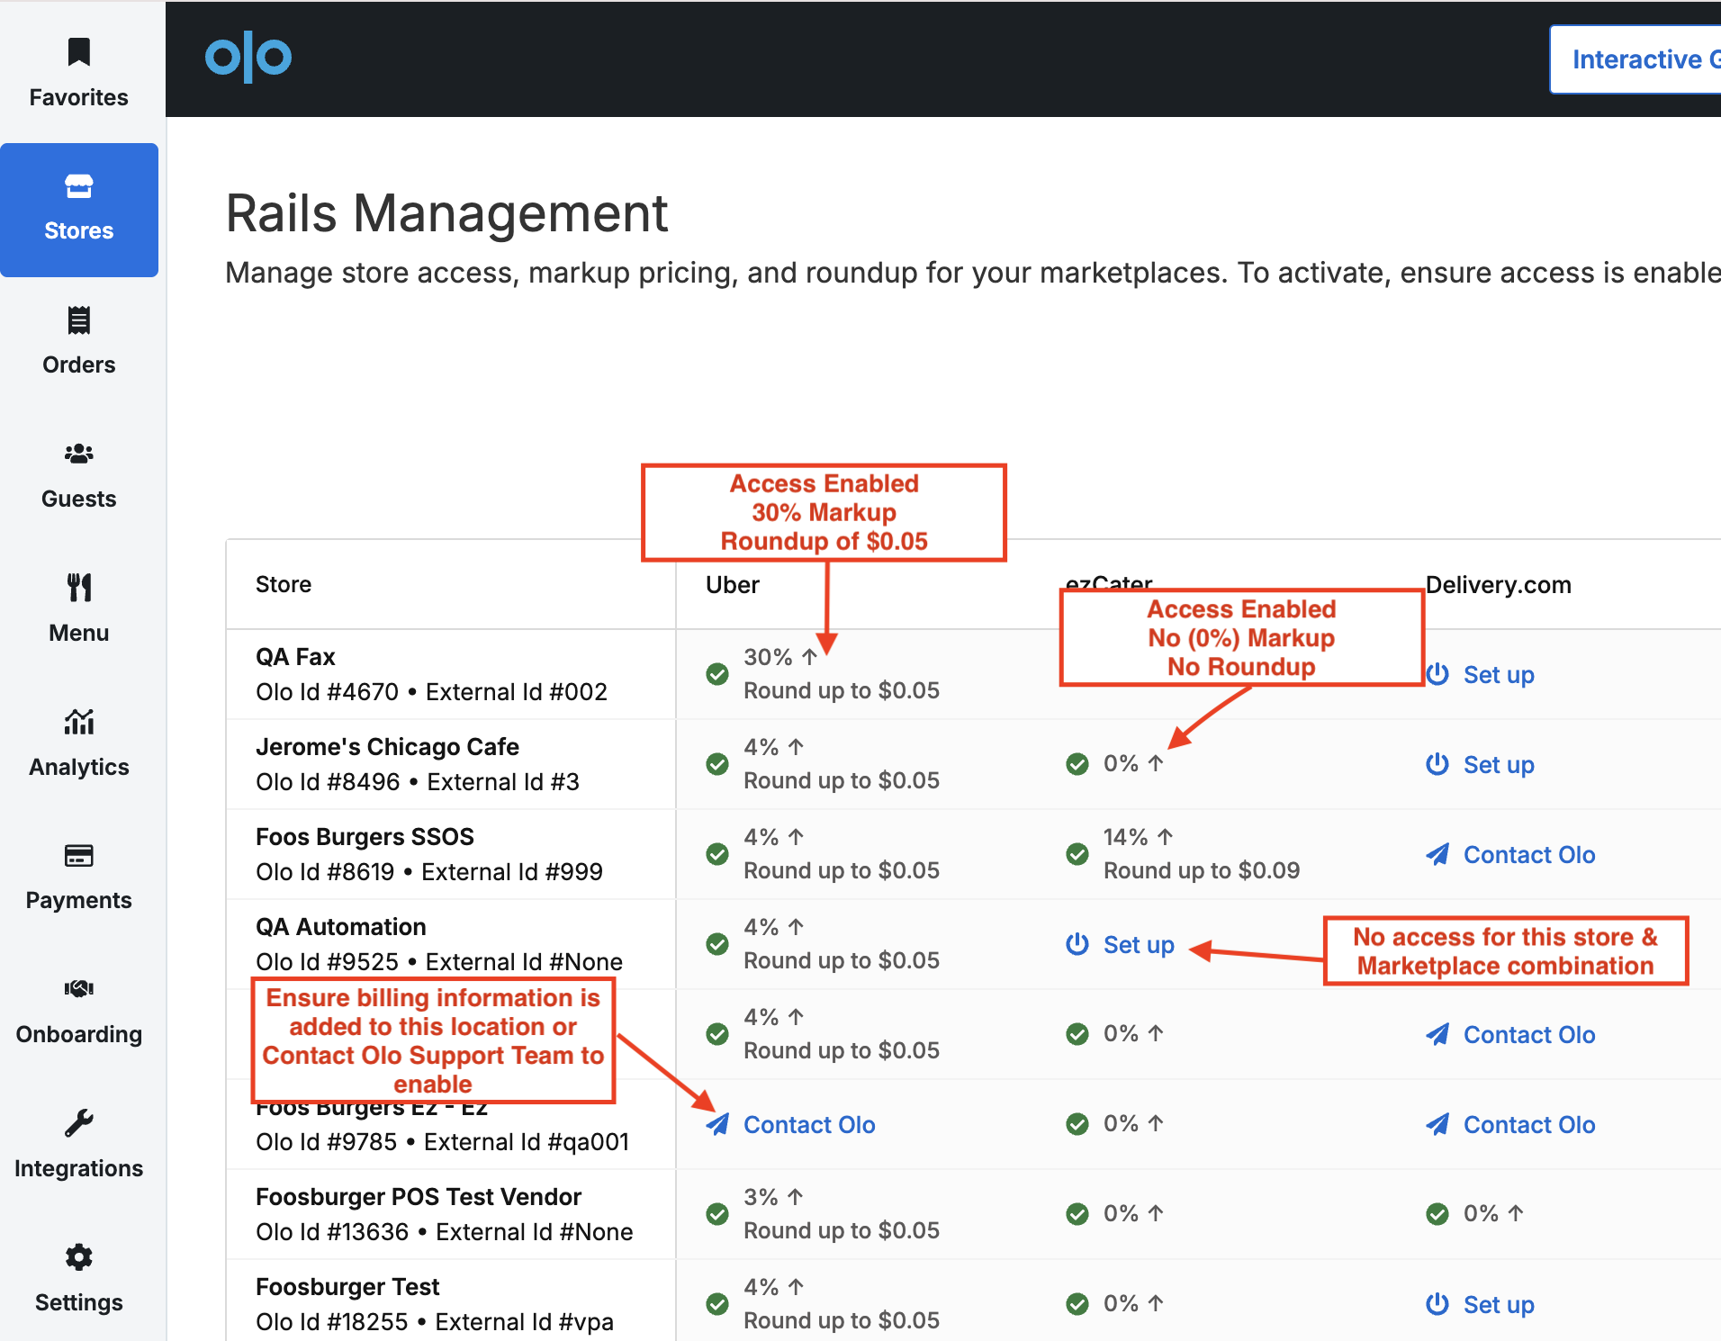Screen dimensions: 1721x1341
Task: Click the Olo logo in header
Action: (248, 58)
